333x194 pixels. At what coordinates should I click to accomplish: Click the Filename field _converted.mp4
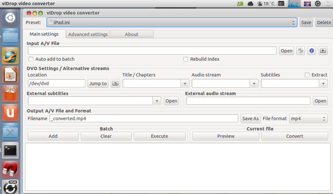[144, 119]
